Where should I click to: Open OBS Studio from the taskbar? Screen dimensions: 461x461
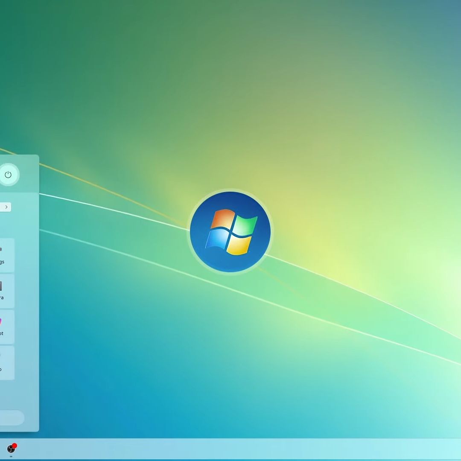pyautogui.click(x=12, y=449)
